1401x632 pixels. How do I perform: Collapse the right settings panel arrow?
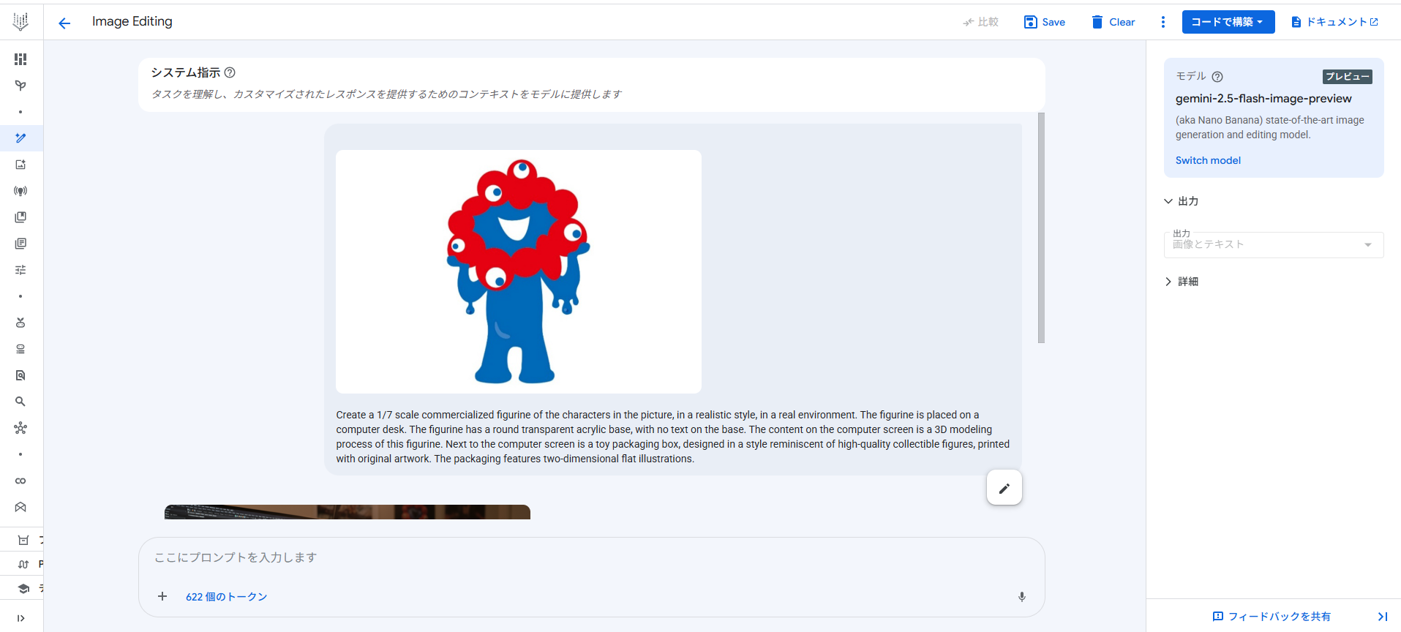tap(1383, 617)
